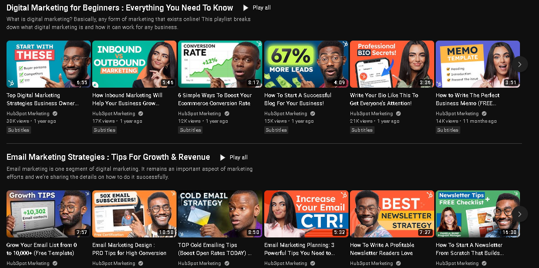Click verified checkmark beside 30K views channel
The image size is (539, 268).
pos(55,114)
